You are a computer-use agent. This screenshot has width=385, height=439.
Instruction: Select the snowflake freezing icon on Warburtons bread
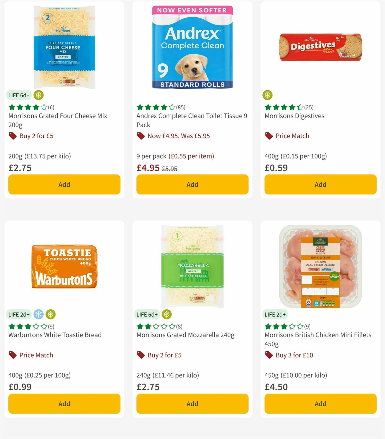tap(38, 314)
